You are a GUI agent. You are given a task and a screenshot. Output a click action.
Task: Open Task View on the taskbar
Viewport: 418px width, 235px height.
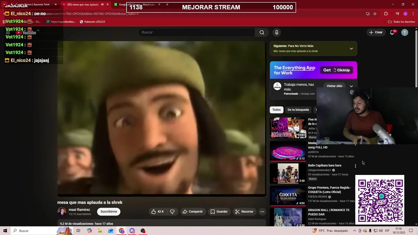[x=78, y=231]
